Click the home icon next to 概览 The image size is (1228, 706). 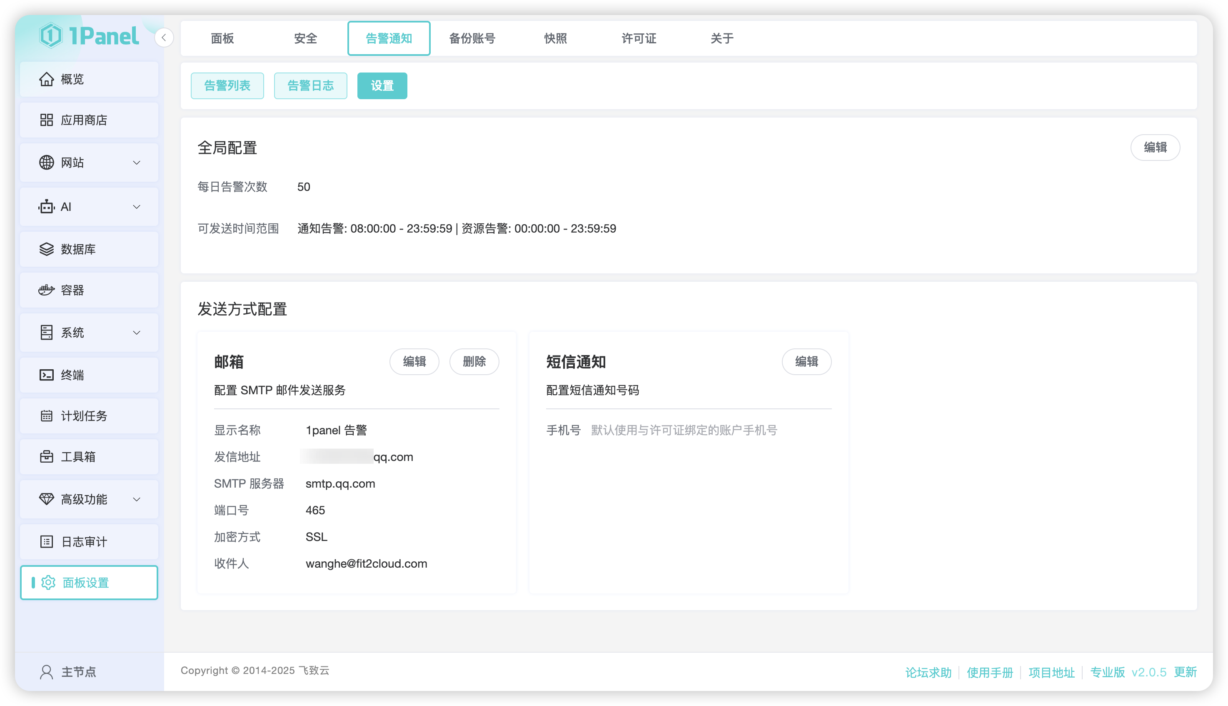point(47,79)
